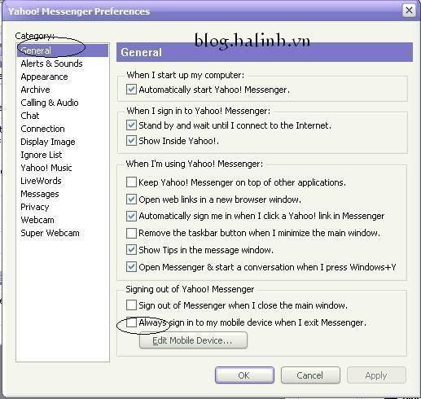Enable Remove the taskbar button when minimized
Screen dimensions: 421x399
point(131,233)
